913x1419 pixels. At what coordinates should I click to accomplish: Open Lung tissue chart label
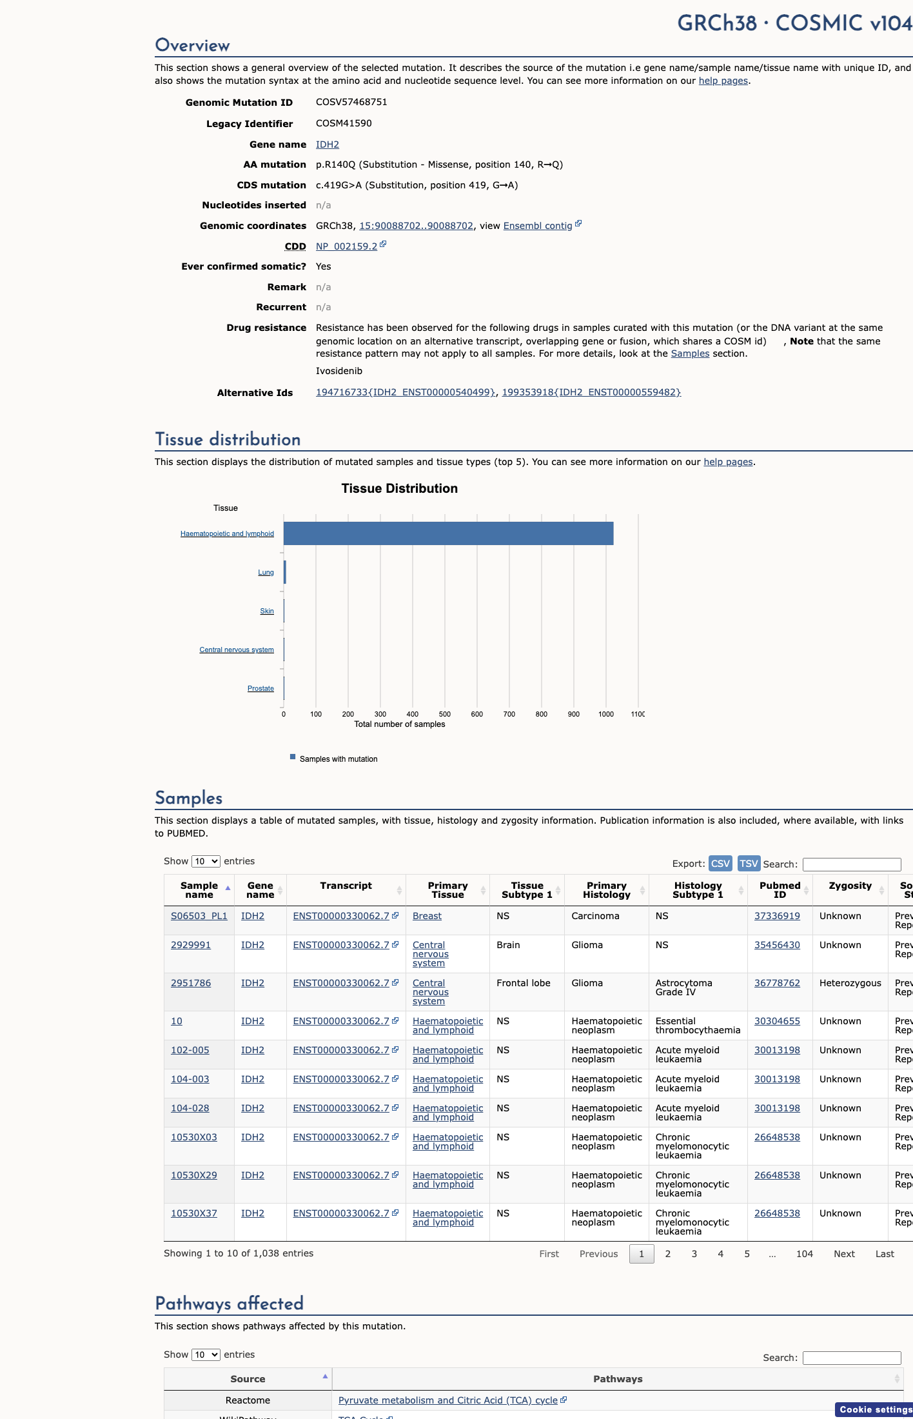[266, 572]
